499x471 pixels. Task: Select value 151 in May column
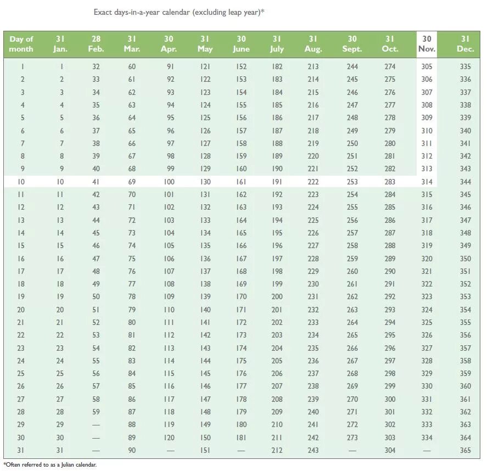tap(205, 450)
